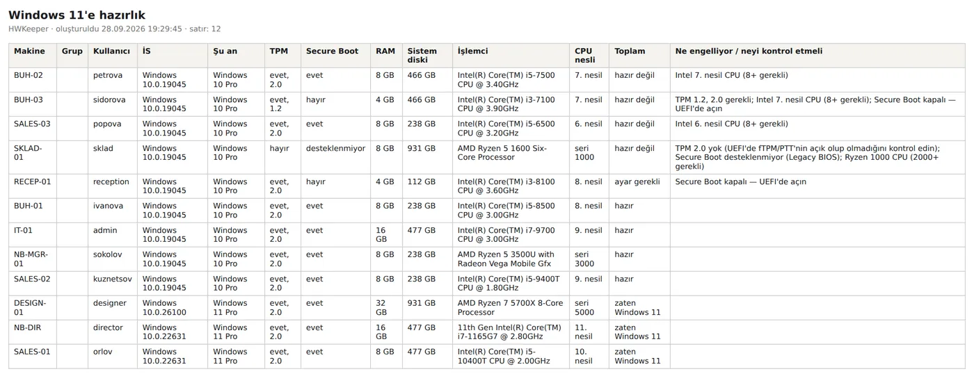Click the i7-1165G7 processor cell
This screenshot has height=383, width=974.
(511, 332)
